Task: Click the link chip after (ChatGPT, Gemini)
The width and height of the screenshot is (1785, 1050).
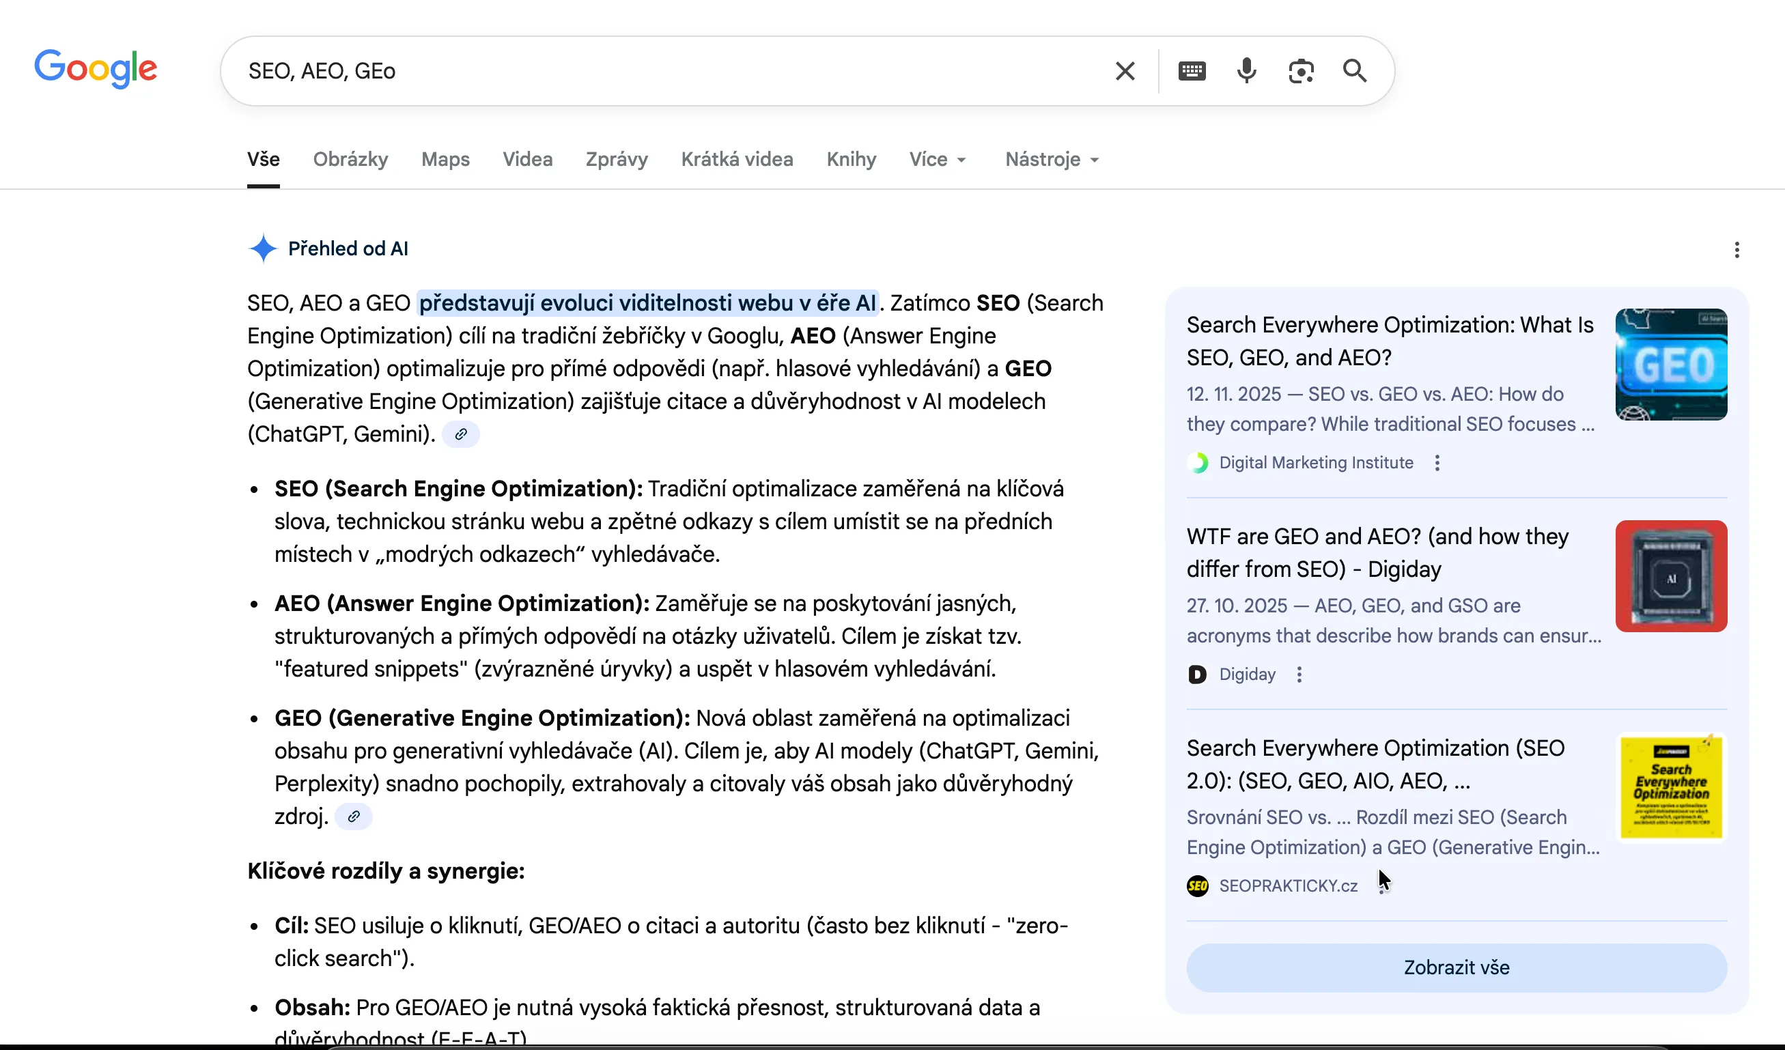Action: (x=461, y=434)
